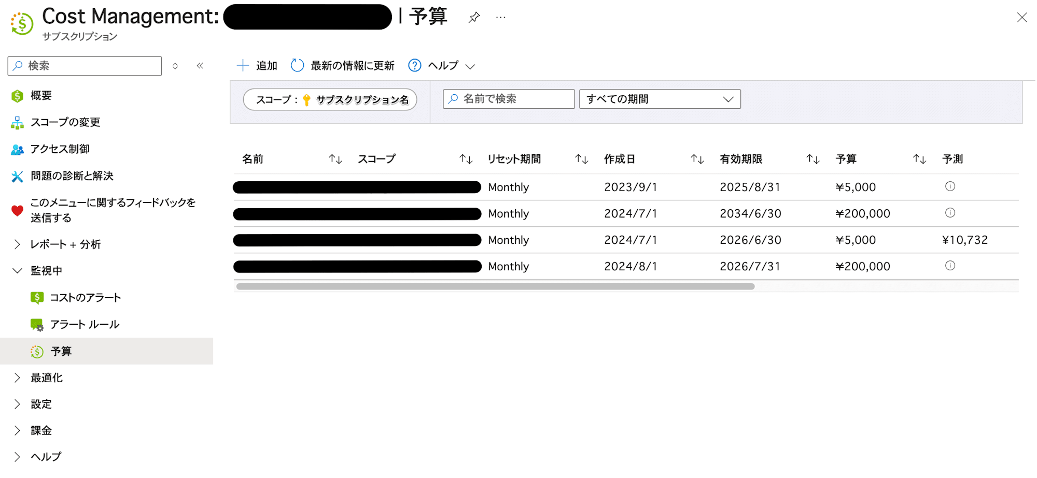Click the Cost Management logo icon
The image size is (1037, 478).
[22, 24]
